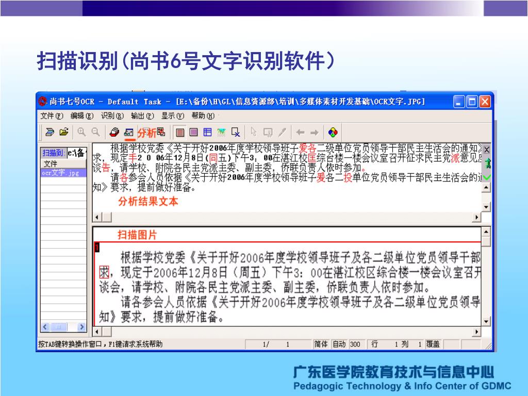Image resolution: width=528 pixels, height=396 pixels.
Task: Click the region selection tool icon
Action: pyautogui.click(x=268, y=133)
